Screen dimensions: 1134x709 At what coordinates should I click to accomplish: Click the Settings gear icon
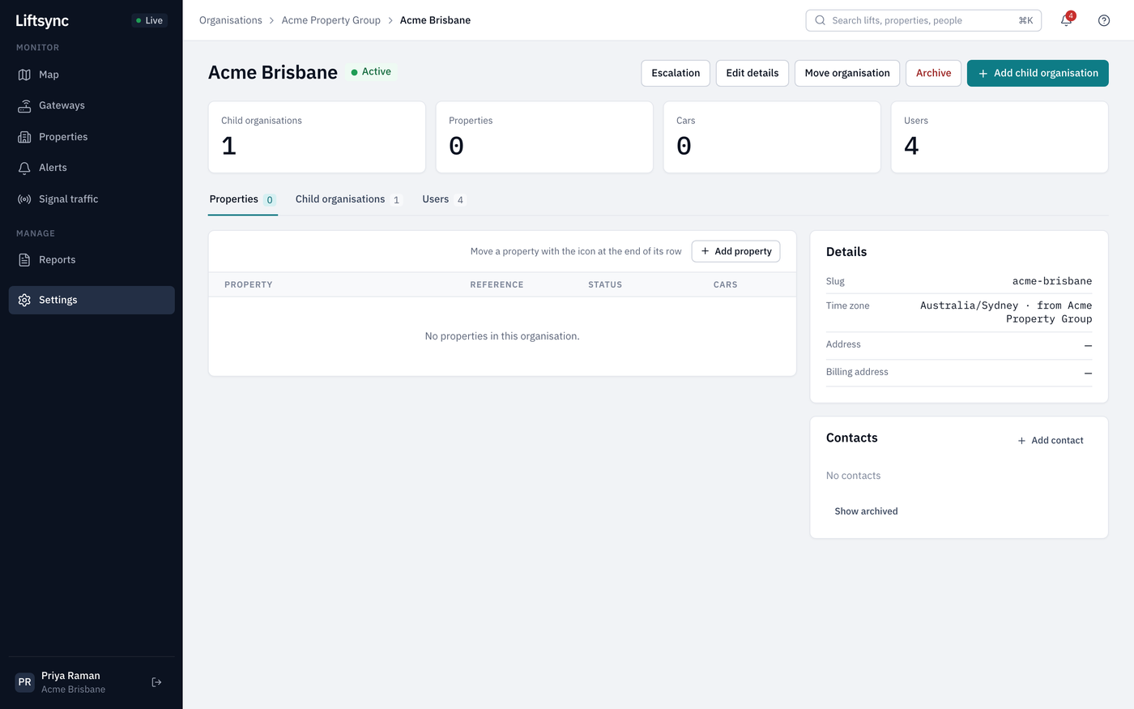pos(24,300)
